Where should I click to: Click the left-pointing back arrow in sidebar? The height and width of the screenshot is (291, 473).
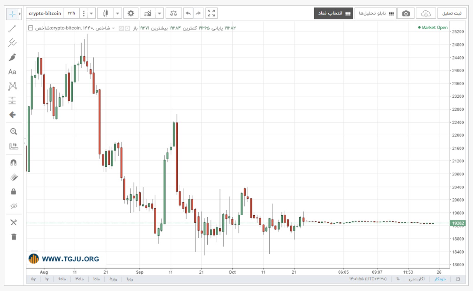12,115
